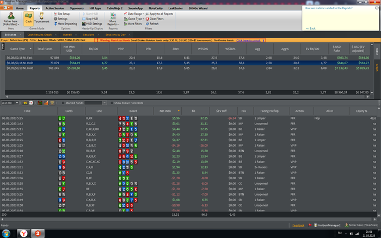Switch to the Overall report tab
This screenshot has width=381, height=238.
click(x=67, y=35)
